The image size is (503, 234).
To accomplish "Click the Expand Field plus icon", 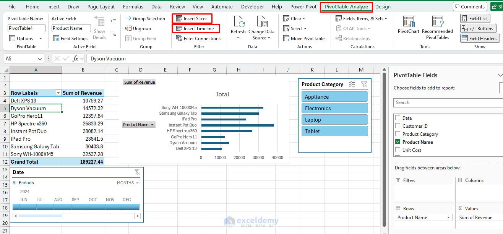I will coord(113,21).
